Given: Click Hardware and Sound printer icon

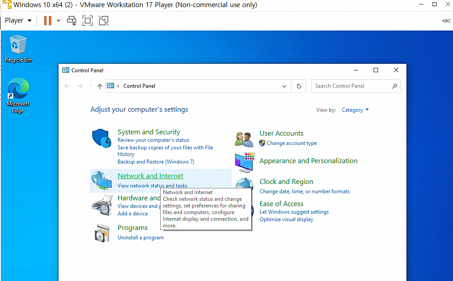Looking at the screenshot, I should click(x=102, y=205).
